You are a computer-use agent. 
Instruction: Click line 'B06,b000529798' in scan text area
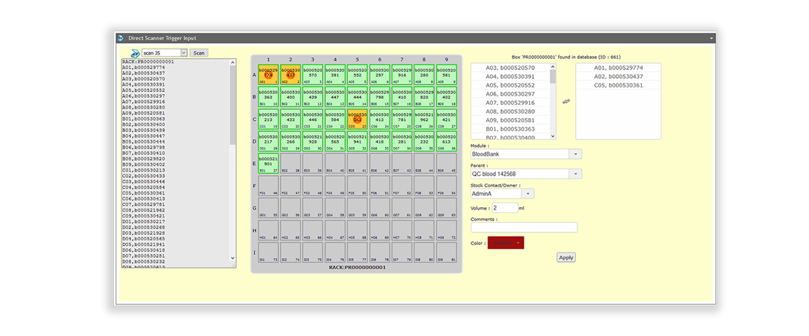[x=143, y=147]
